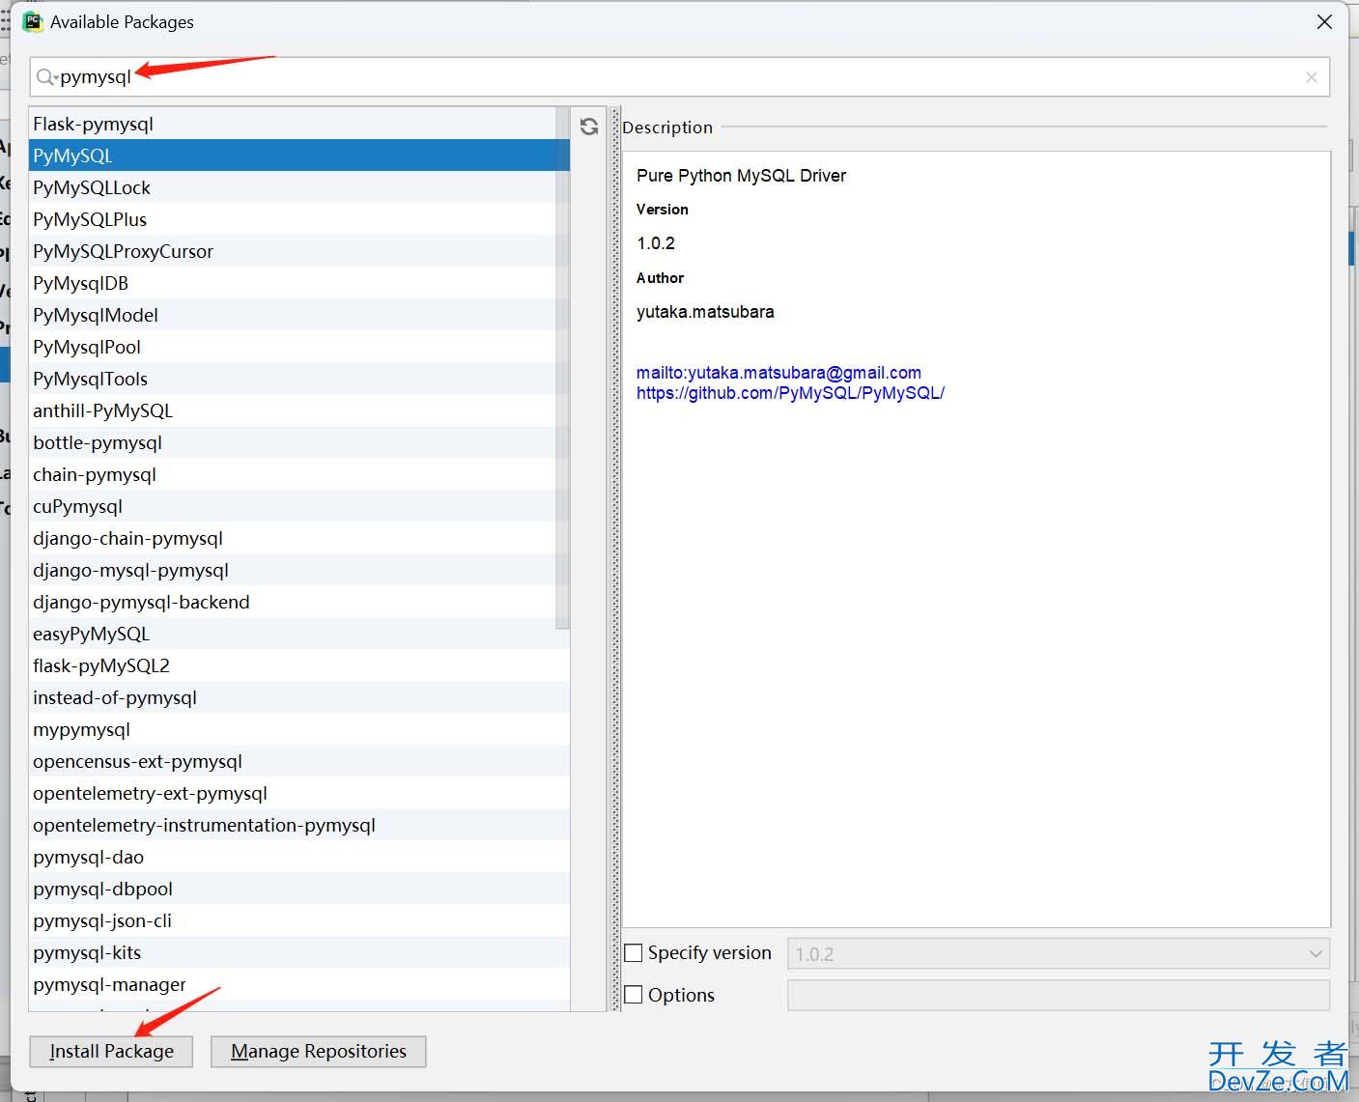Click the package list vertical scrollbar
The image size is (1359, 1102).
pos(563,368)
